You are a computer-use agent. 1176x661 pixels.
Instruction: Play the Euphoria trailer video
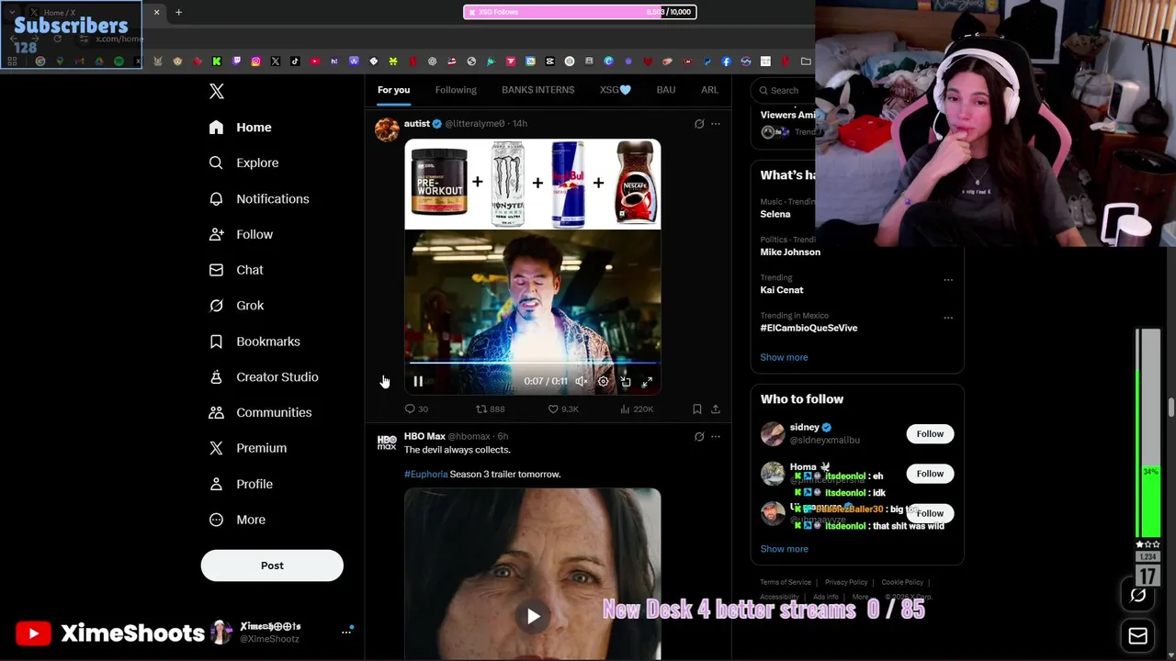(533, 616)
